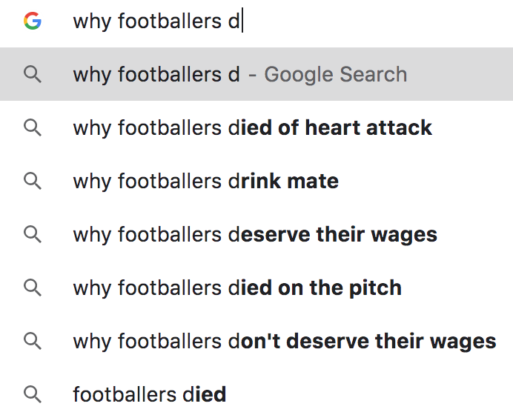Select suggestion 'why footballers drink mate'

pos(256,181)
